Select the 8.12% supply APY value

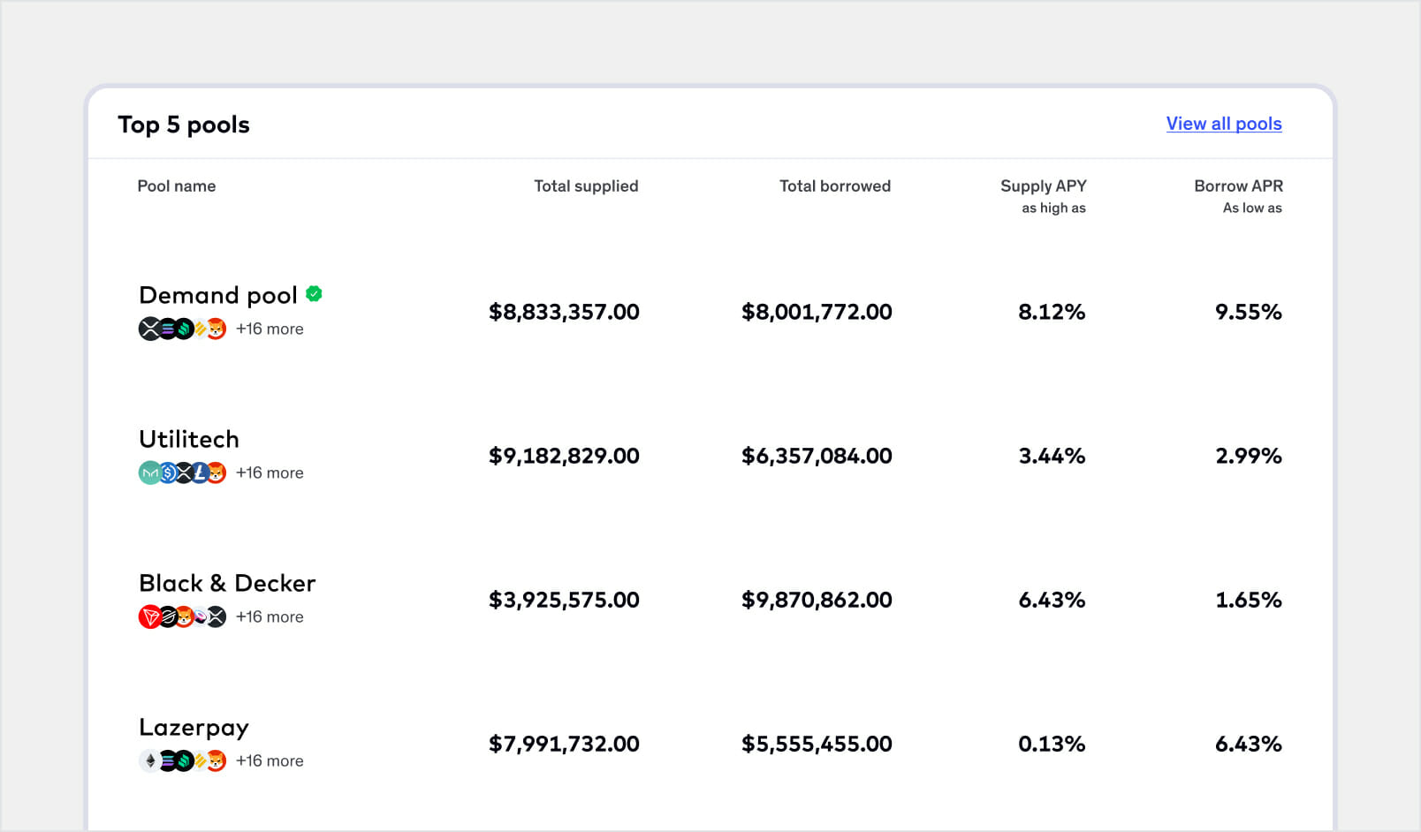[x=1052, y=312]
